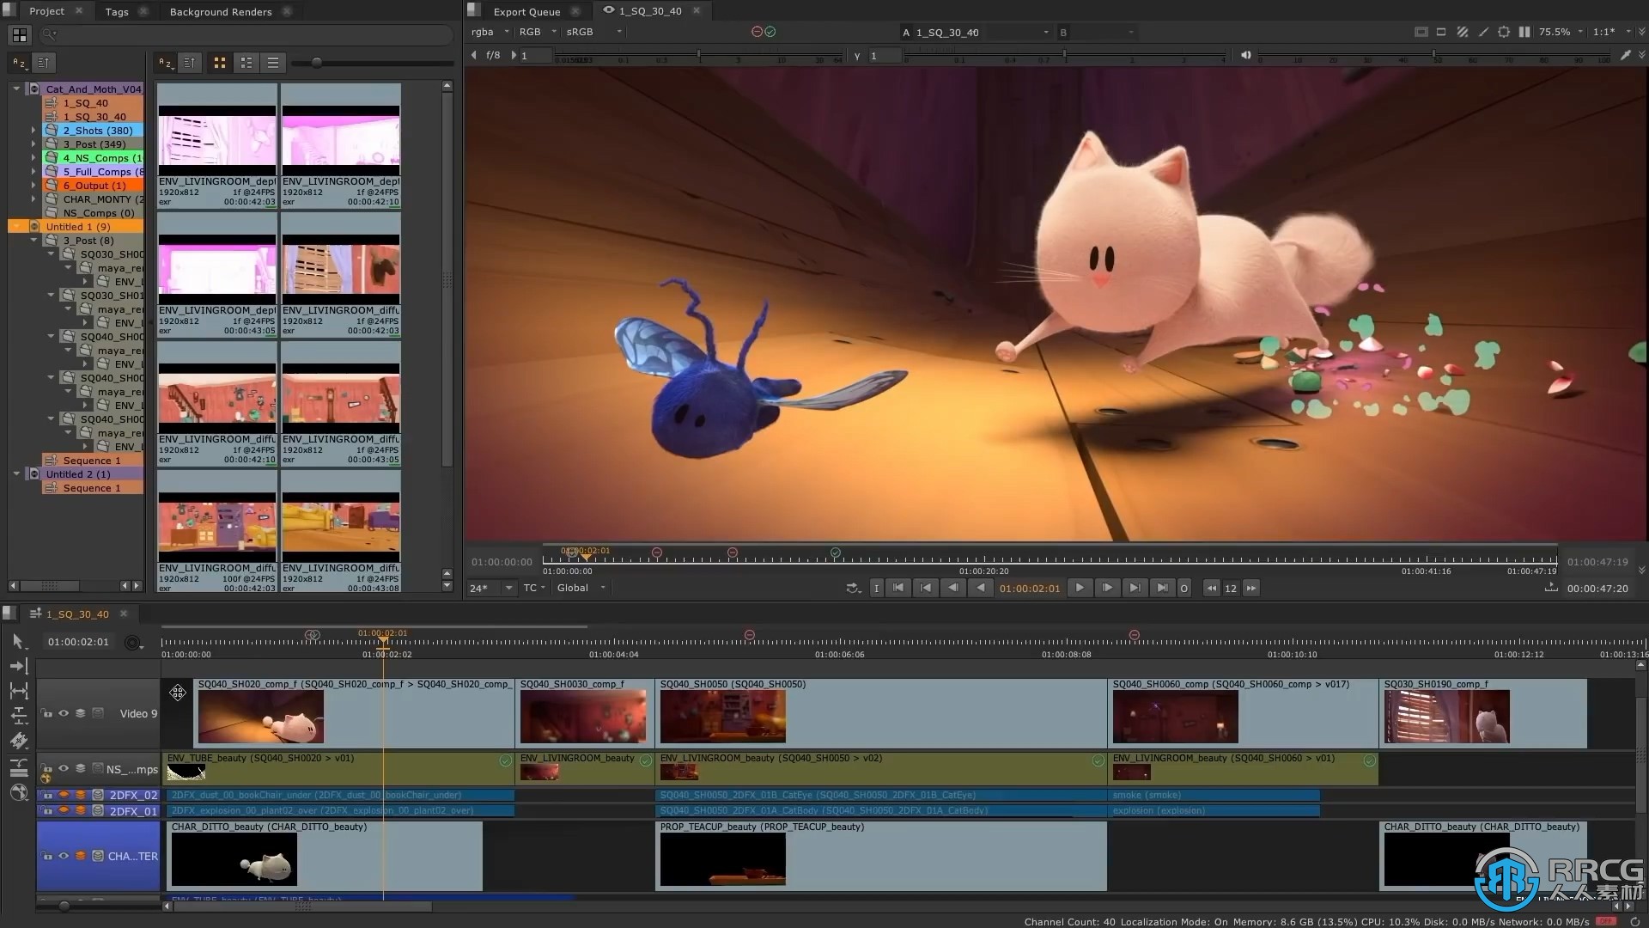Open the Global dropdown in viewer
1649x928 pixels.
coord(578,587)
